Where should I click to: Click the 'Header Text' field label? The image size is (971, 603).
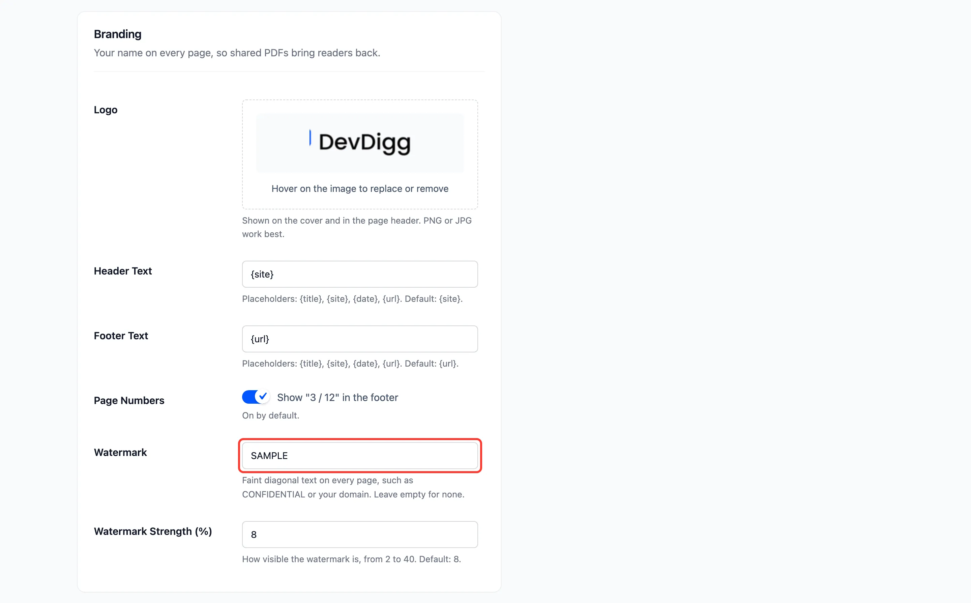click(x=123, y=271)
